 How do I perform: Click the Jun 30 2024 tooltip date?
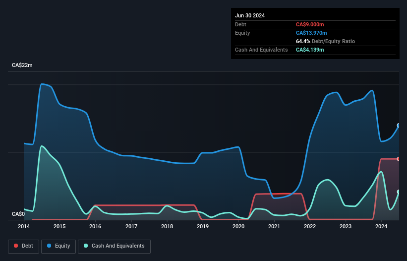[x=250, y=15]
